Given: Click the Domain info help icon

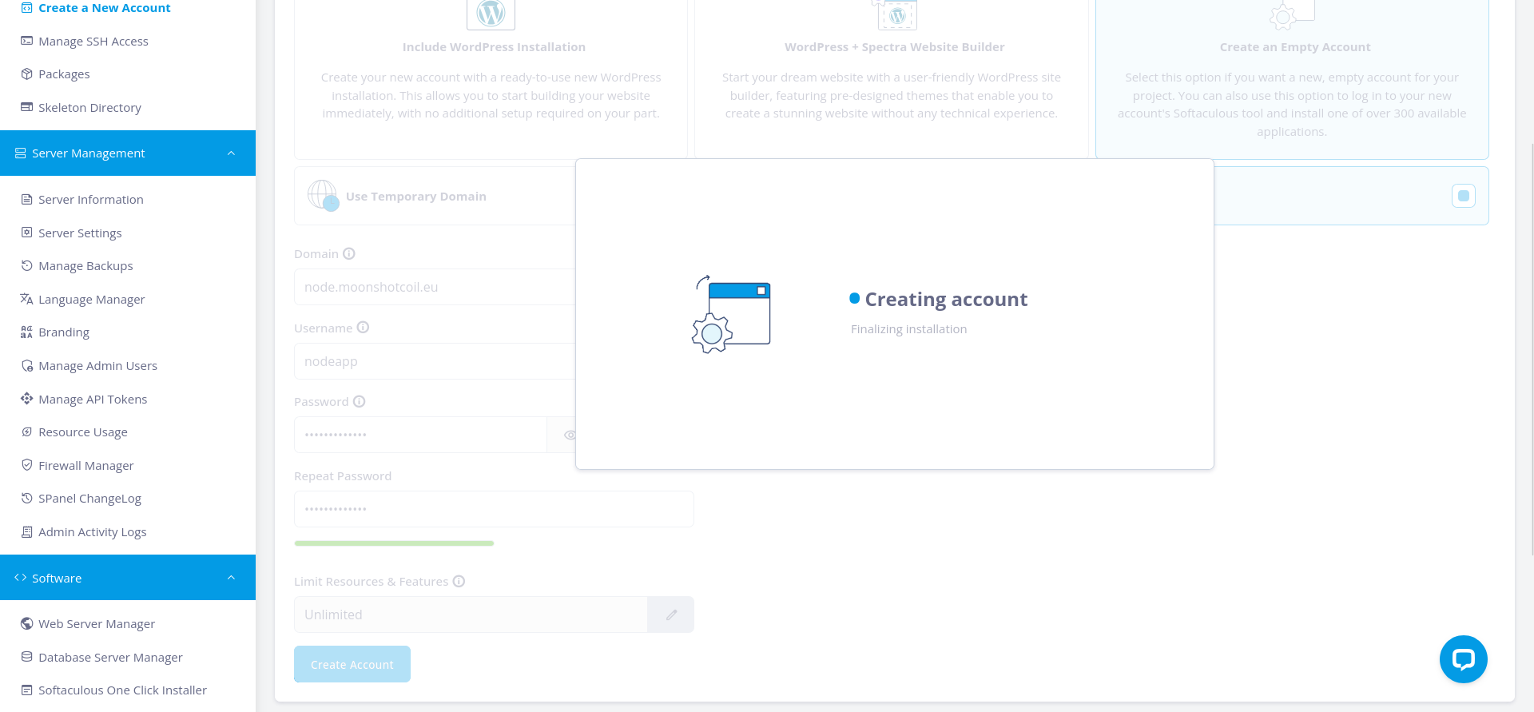Looking at the screenshot, I should point(349,253).
